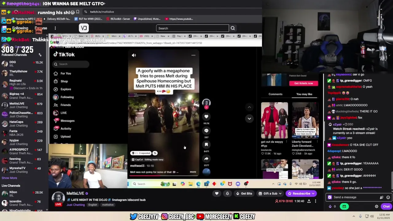393x221 pixels.
Task: Open taskbar clock 12:32 AM
Action: [x=384, y=216]
